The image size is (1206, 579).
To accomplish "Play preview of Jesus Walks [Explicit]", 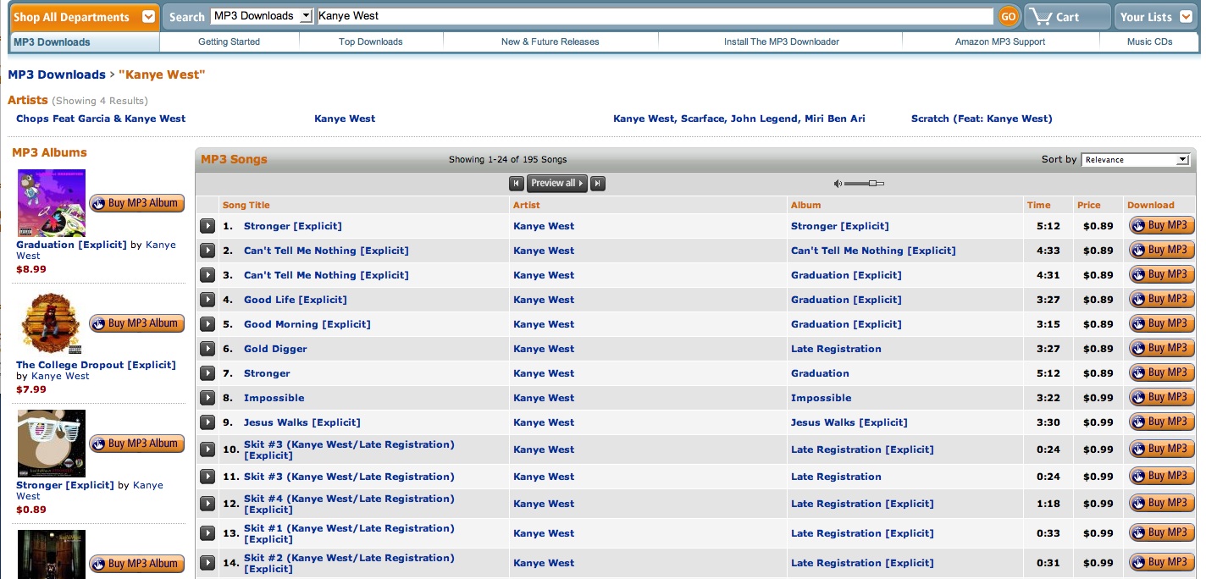I will tap(207, 422).
